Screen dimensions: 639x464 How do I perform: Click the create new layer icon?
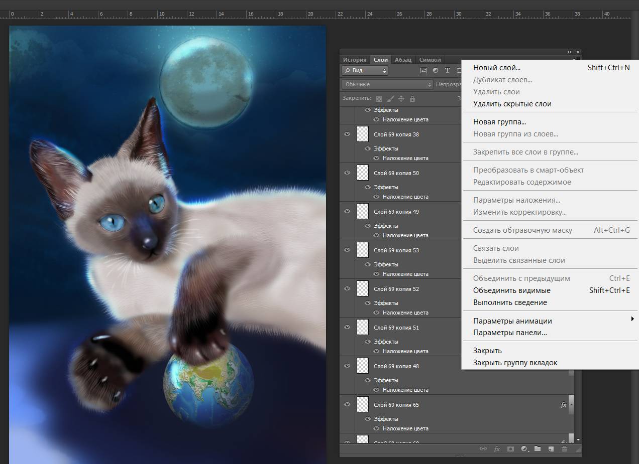tap(551, 449)
